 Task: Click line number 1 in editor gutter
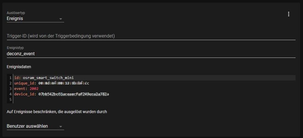[10, 78]
